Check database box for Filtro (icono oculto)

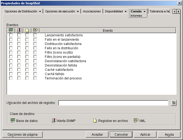coord(11,52)
